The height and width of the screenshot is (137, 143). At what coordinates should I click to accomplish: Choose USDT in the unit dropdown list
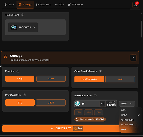pyautogui.click(x=130, y=115)
